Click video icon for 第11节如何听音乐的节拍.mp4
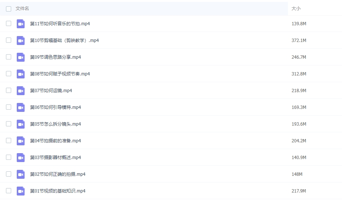This screenshot has width=342, height=210. (x=20, y=24)
